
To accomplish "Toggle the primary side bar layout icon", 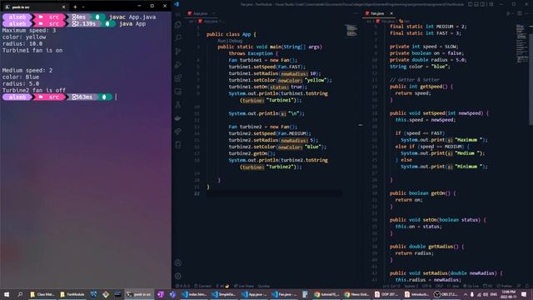I will (x=470, y=4).
